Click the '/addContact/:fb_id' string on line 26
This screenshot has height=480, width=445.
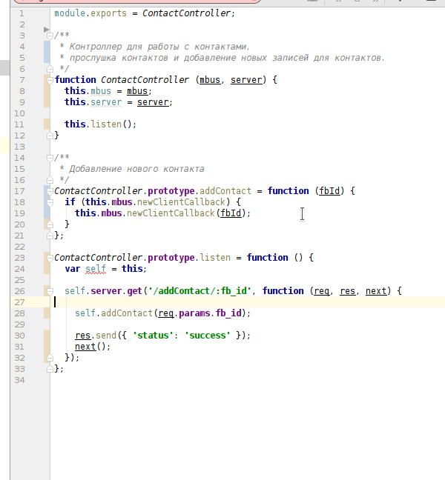coord(200,291)
